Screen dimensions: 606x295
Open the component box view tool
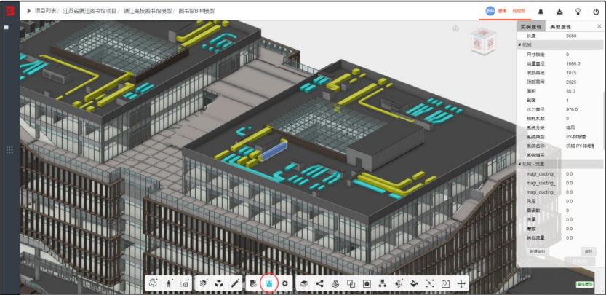(367, 284)
